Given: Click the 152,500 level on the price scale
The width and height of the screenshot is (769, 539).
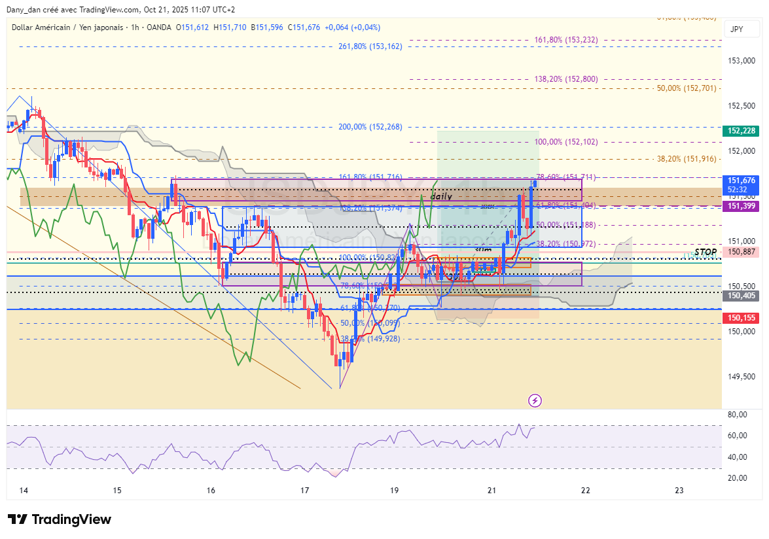Looking at the screenshot, I should point(742,106).
